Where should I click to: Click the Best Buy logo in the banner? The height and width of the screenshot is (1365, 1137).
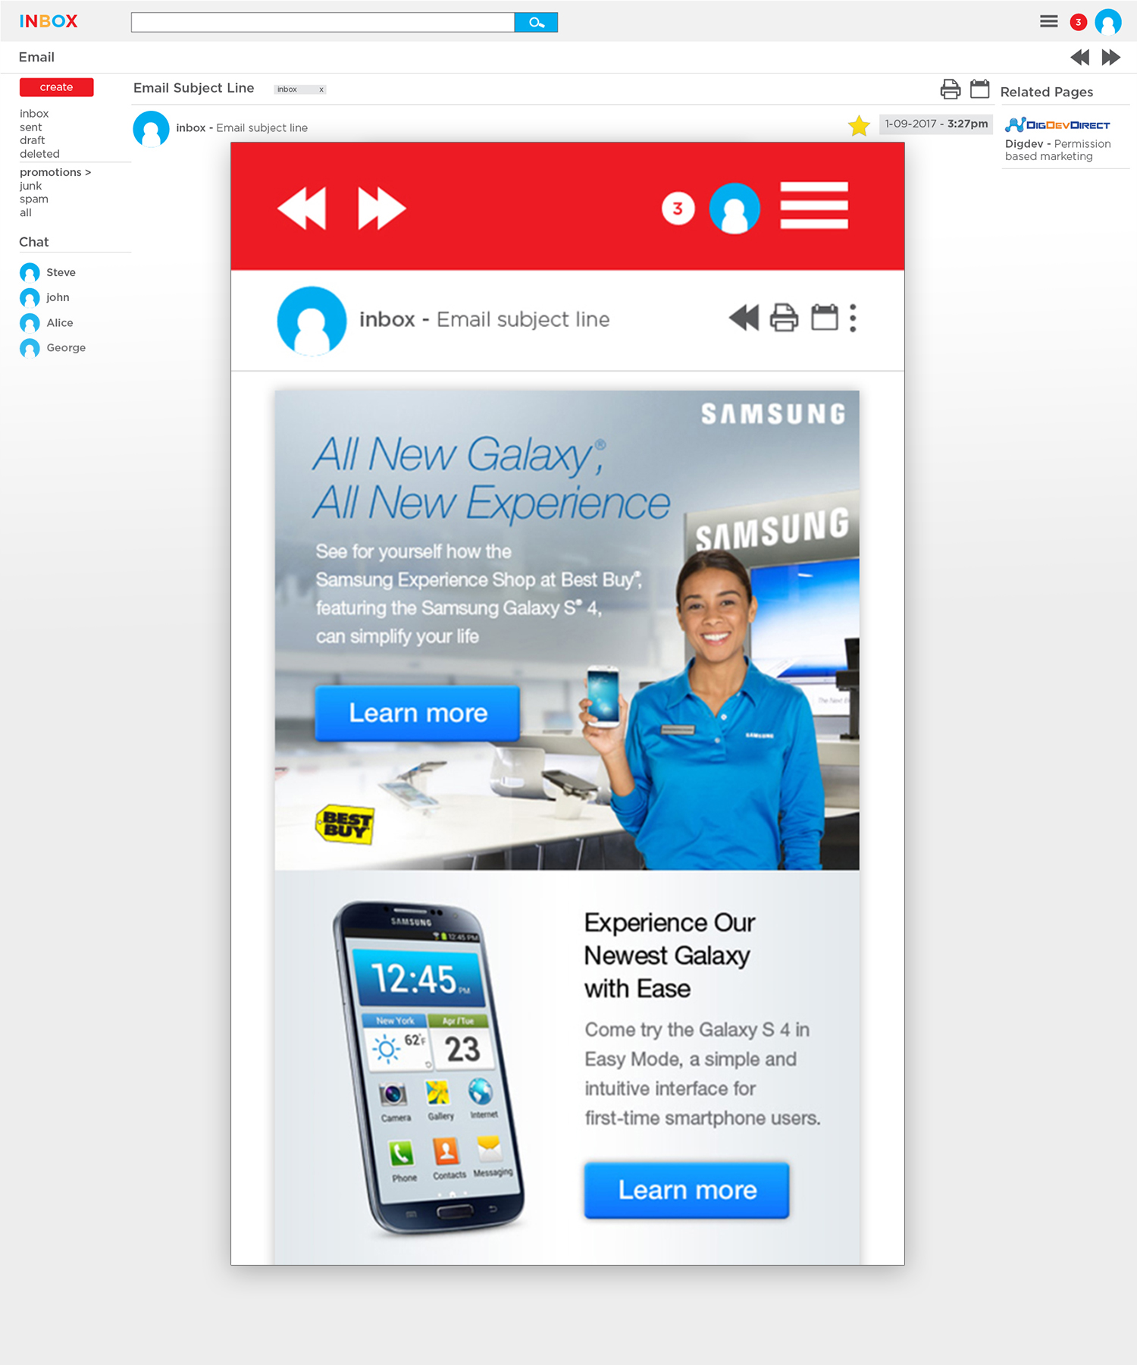[345, 824]
